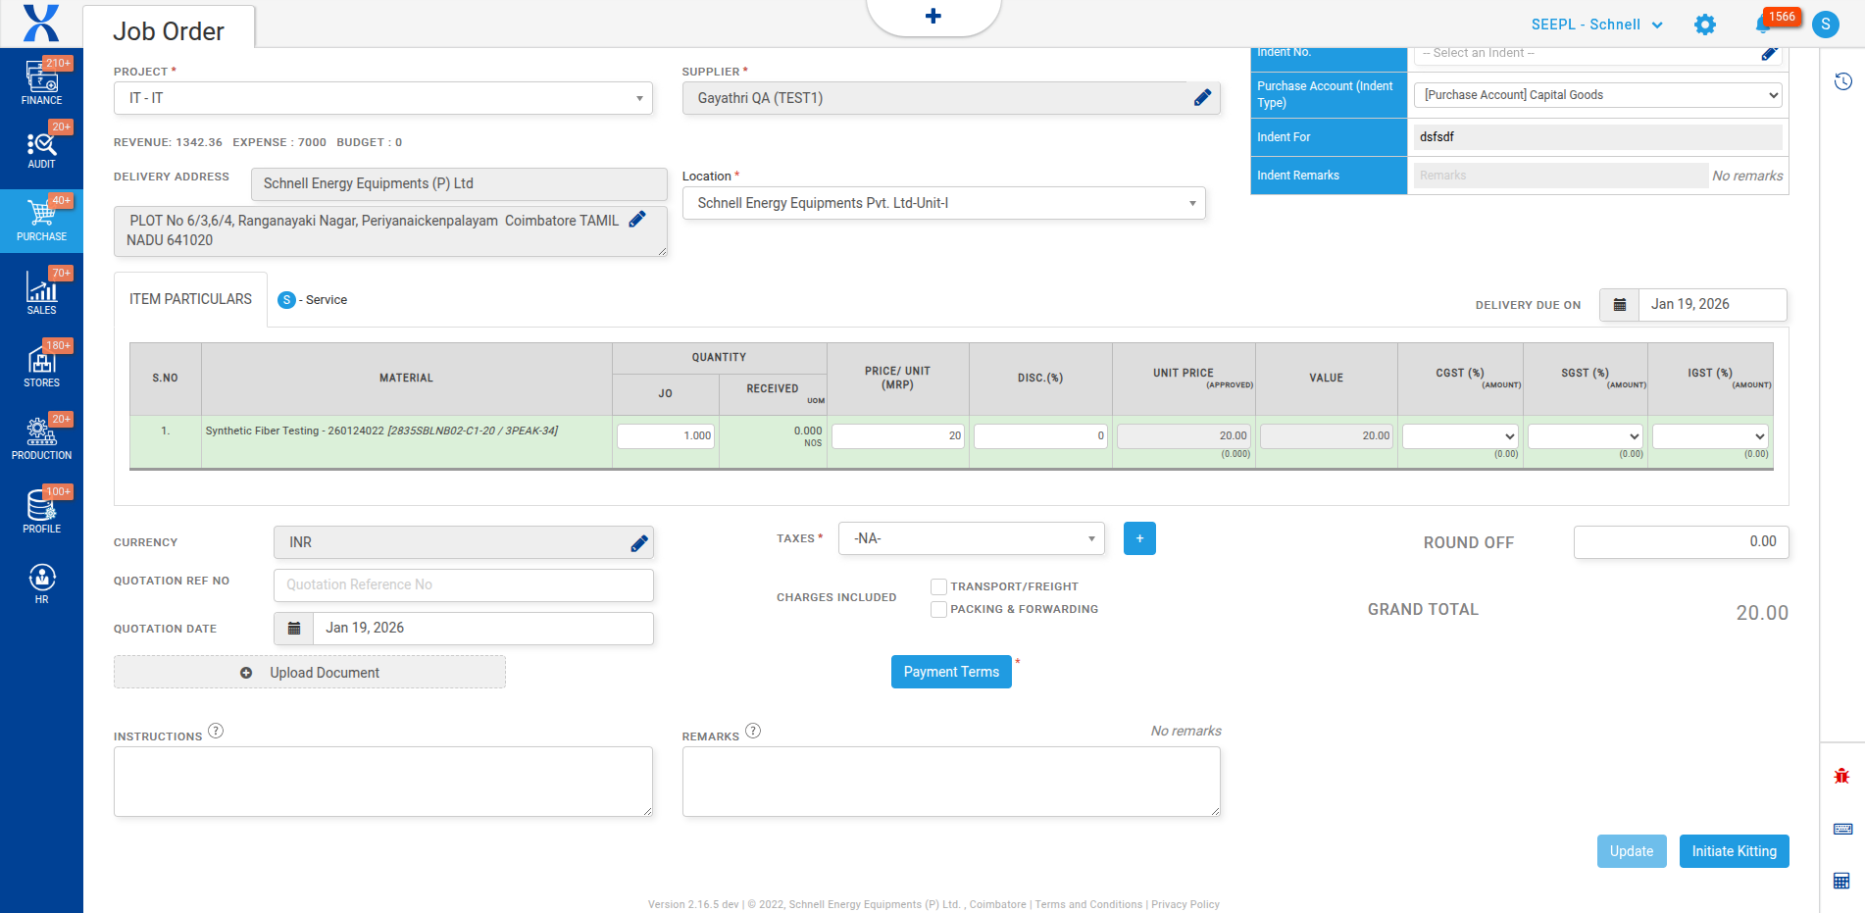Select the Item Particulars tab
This screenshot has width=1865, height=913.
tap(190, 299)
